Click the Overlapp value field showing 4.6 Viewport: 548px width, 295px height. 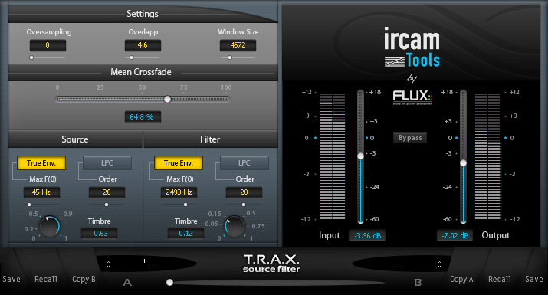click(x=143, y=45)
